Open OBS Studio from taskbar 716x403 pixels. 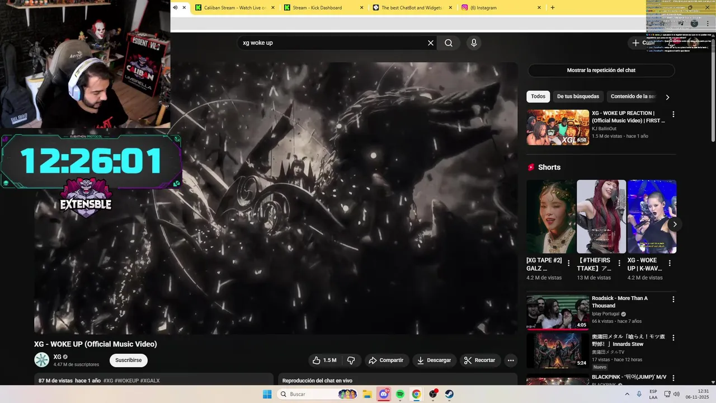[x=433, y=394]
